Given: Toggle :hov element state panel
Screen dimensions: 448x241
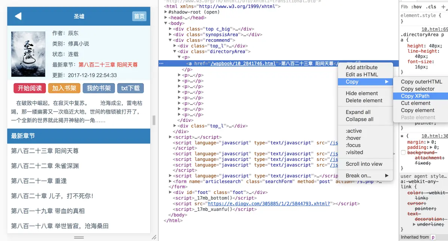Looking at the screenshot, I should click(x=416, y=7).
